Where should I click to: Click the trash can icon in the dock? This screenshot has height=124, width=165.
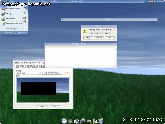click(101, 121)
